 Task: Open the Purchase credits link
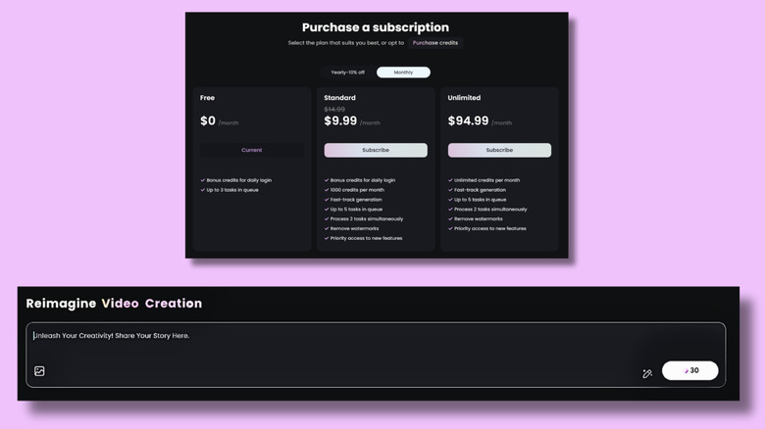coord(434,43)
